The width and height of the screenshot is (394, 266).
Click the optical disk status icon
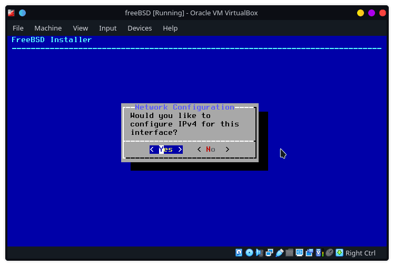point(249,253)
